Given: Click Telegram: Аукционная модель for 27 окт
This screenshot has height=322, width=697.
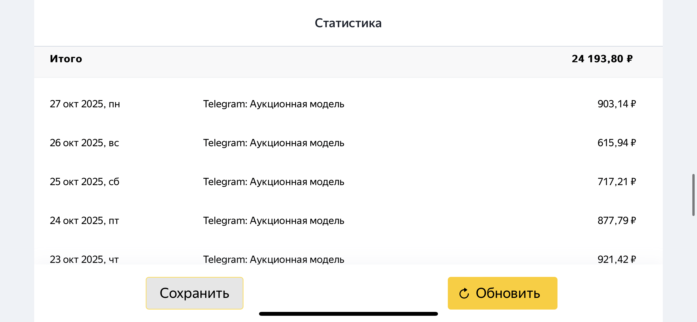Looking at the screenshot, I should [x=274, y=104].
